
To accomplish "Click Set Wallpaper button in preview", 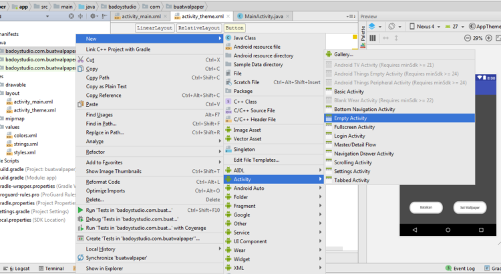I will 470,208.
